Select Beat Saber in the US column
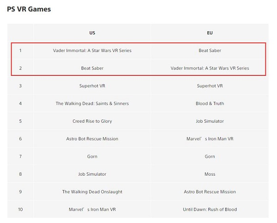This screenshot has height=223, width=277. pos(92,68)
